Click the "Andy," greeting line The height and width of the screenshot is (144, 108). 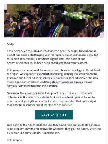click(10, 44)
